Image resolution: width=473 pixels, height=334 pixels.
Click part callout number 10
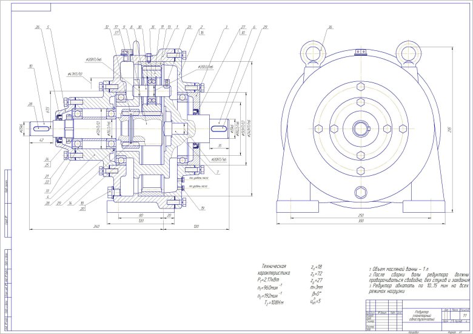[x=30, y=65]
